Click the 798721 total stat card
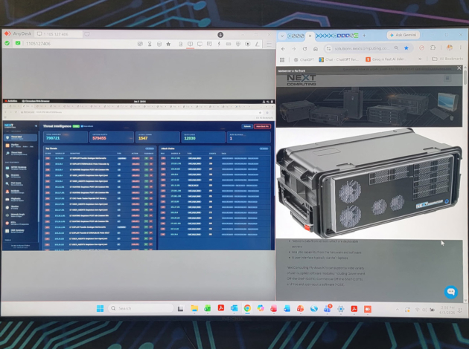 (x=66, y=137)
